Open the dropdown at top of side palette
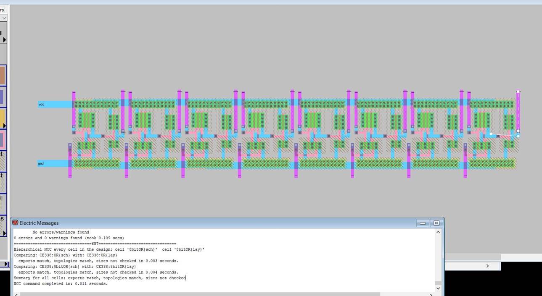542x296 pixels. coord(3,18)
